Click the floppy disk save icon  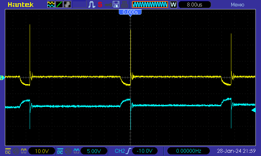[116, 5]
